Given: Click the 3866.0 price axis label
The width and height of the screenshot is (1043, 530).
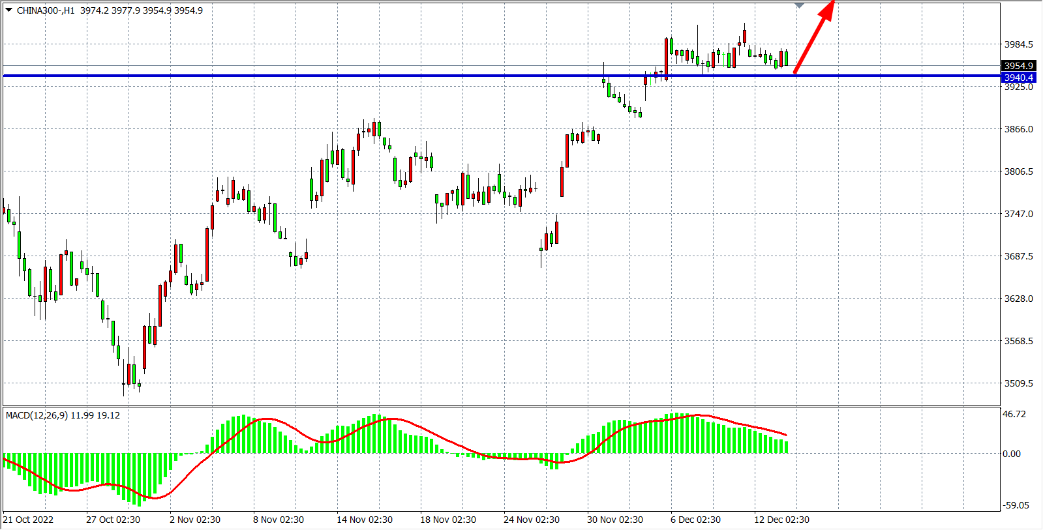Looking at the screenshot, I should pos(1018,129).
